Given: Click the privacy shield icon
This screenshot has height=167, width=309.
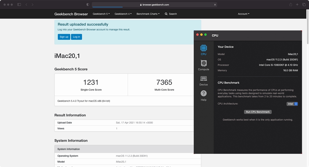Looking at the screenshot, I should coord(88,5).
